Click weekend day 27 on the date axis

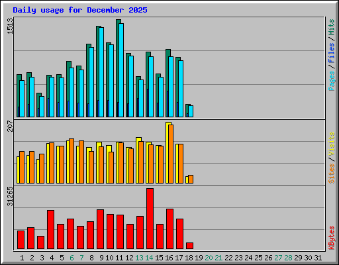click(278, 258)
